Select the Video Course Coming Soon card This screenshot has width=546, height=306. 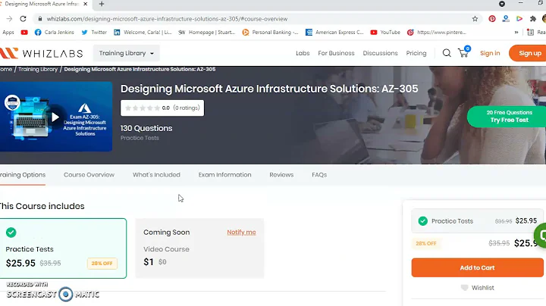click(x=199, y=248)
